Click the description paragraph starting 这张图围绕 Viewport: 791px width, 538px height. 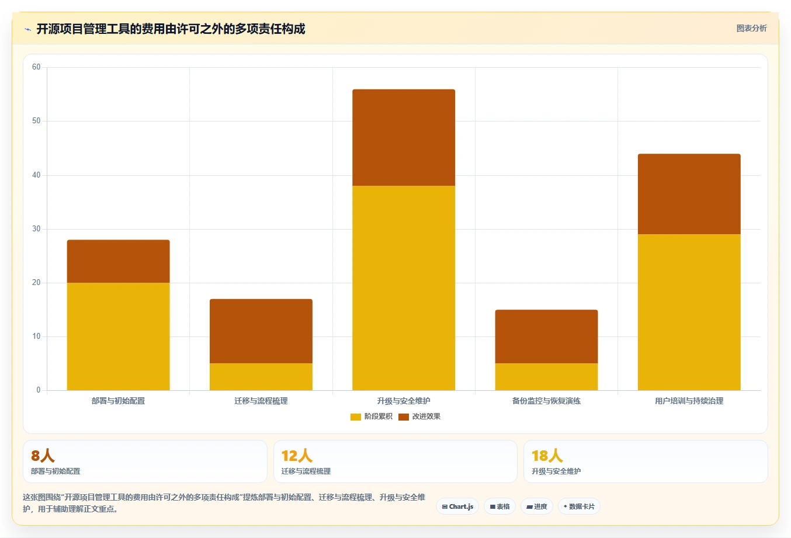point(224,503)
